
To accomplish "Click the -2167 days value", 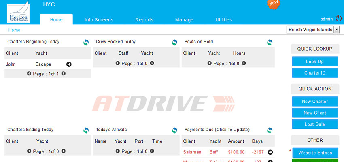I will click(258, 152).
